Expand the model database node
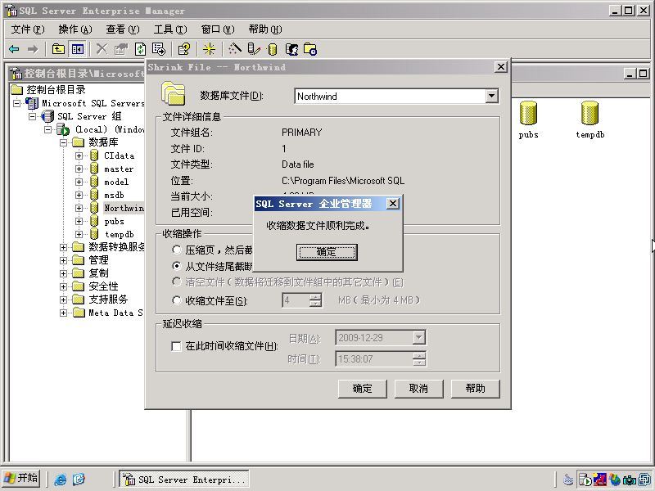This screenshot has width=655, height=491. [79, 182]
